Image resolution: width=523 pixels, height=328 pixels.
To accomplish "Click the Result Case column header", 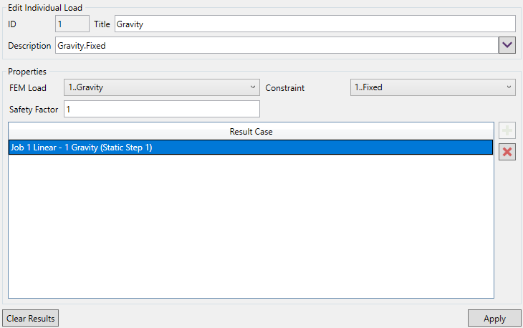I will click(x=251, y=132).
